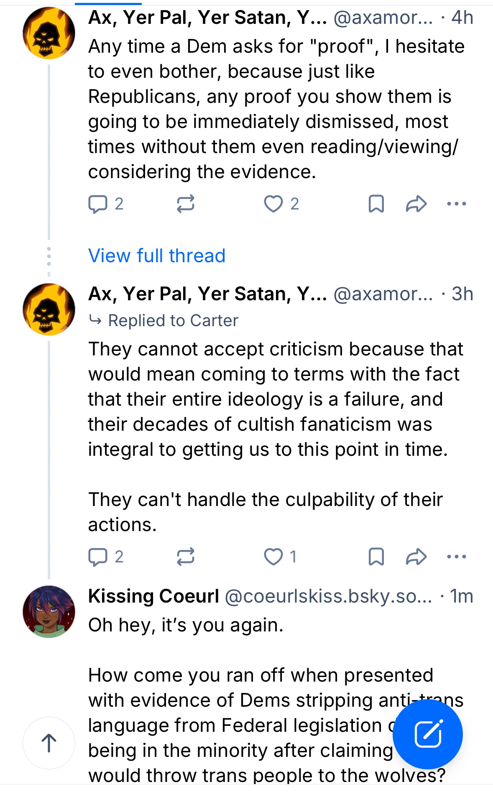Expand the collapsed thread dots indicator
This screenshot has height=792, width=493.
click(x=49, y=256)
